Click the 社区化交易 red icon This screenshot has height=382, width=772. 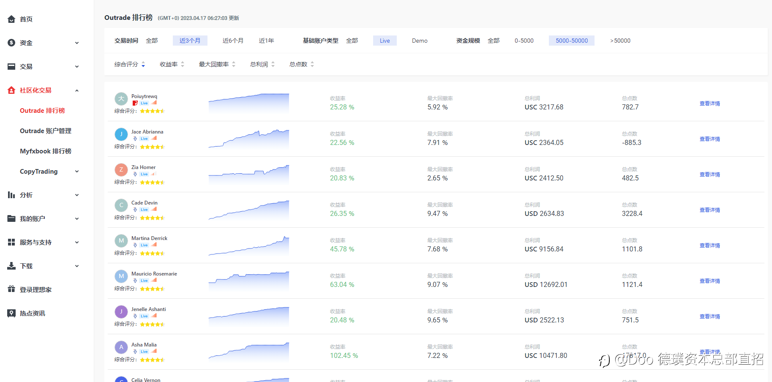[x=11, y=90]
